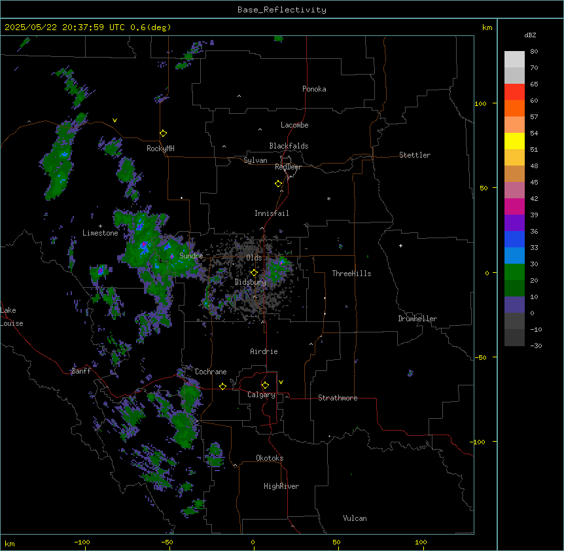Click the Didsbury label
This screenshot has width=564, height=551.
pyautogui.click(x=250, y=282)
